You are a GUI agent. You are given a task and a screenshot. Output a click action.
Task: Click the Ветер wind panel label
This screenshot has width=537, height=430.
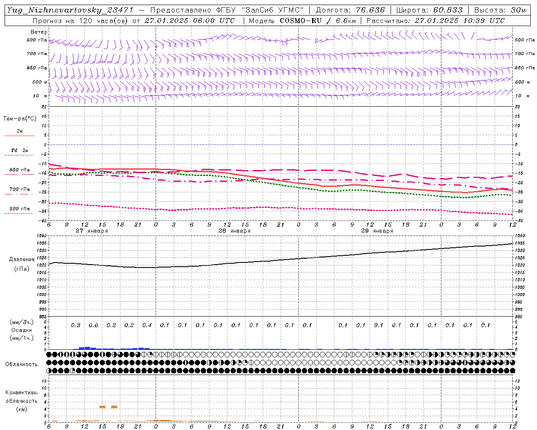(39, 32)
